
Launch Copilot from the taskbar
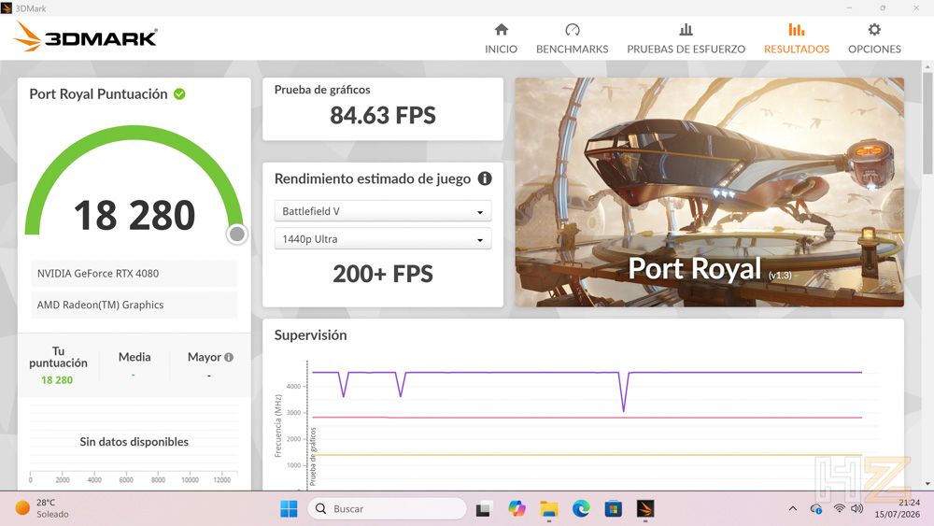(x=517, y=509)
